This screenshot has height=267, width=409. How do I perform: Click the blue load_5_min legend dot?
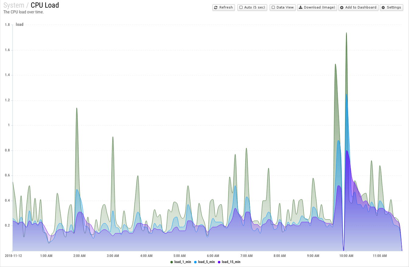point(195,262)
